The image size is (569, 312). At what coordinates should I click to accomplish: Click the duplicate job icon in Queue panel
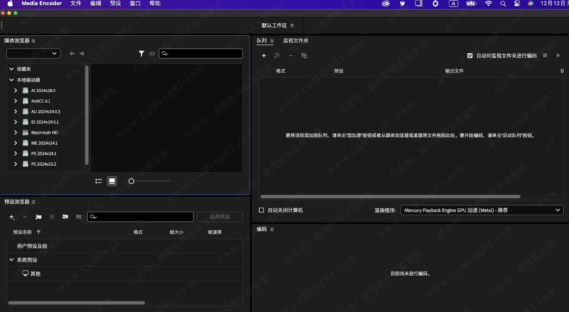coord(305,55)
